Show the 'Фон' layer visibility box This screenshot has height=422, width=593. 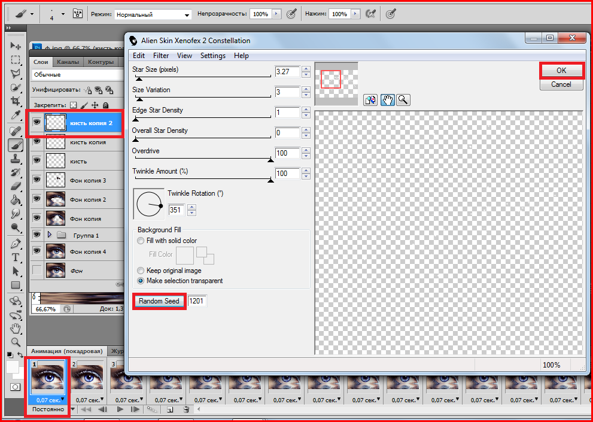pyautogui.click(x=37, y=270)
